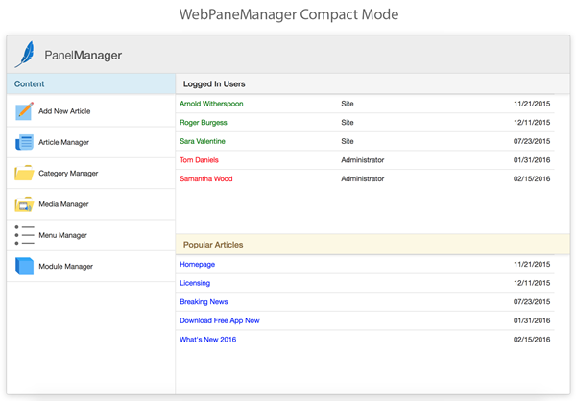Click the PanelManager feather logo icon

coord(26,54)
